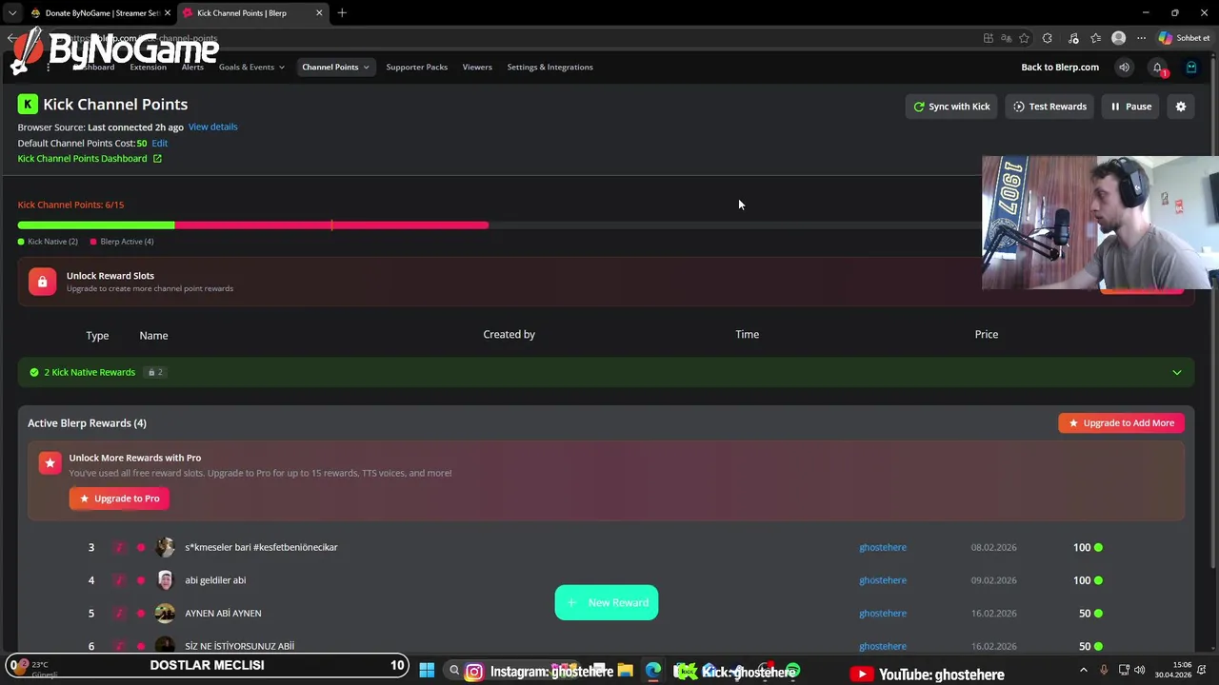Open a new browser tab
This screenshot has height=685, width=1219.
(x=342, y=12)
